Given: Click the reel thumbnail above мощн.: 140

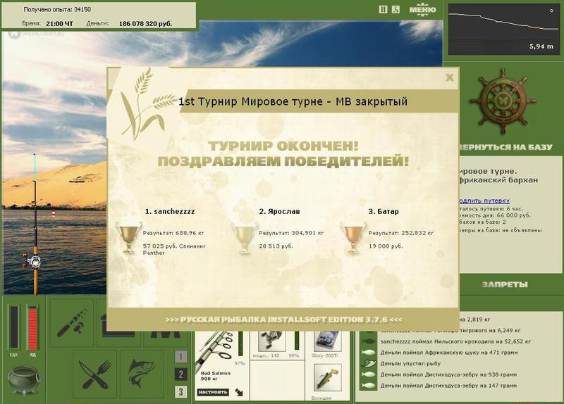Looking at the screenshot, I should point(272,341).
